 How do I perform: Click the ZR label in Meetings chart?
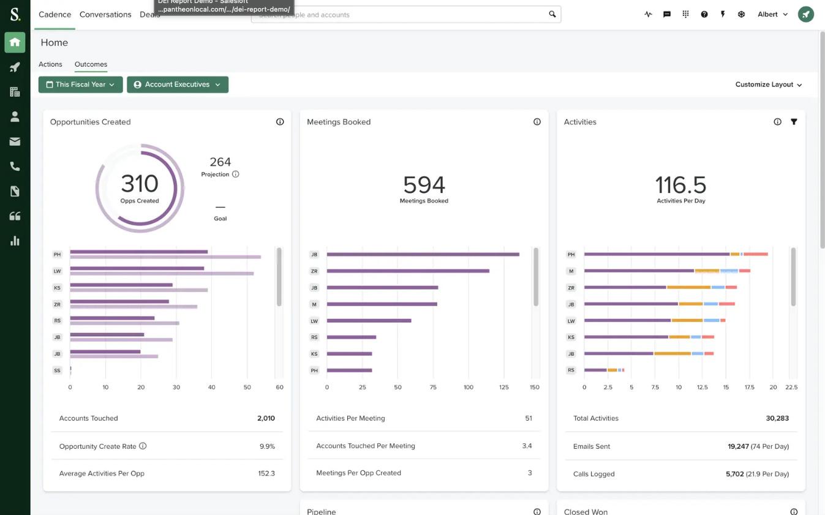tap(314, 271)
